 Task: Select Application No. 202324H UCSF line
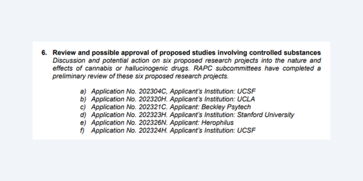click(x=173, y=130)
